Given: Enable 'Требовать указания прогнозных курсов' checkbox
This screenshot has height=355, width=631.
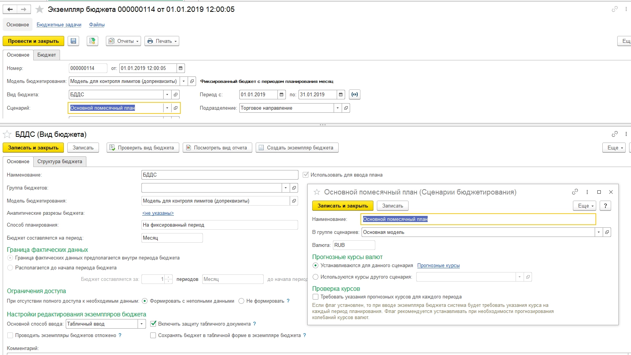Looking at the screenshot, I should [x=316, y=297].
